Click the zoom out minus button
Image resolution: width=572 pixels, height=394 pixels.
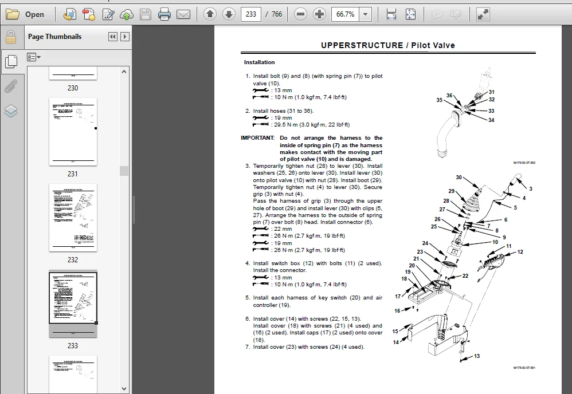point(300,14)
